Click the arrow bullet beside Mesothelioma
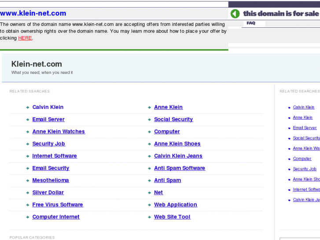320x240 pixels. pos(28,181)
